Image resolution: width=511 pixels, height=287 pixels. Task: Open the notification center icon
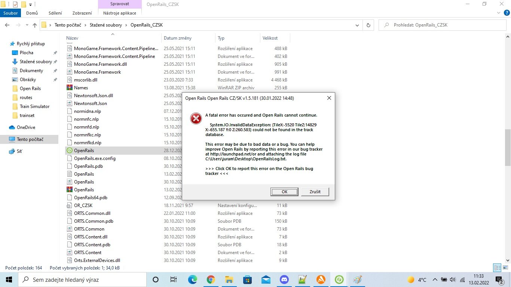click(x=499, y=280)
